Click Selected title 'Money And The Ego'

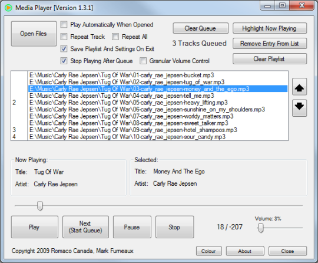[x=179, y=172]
